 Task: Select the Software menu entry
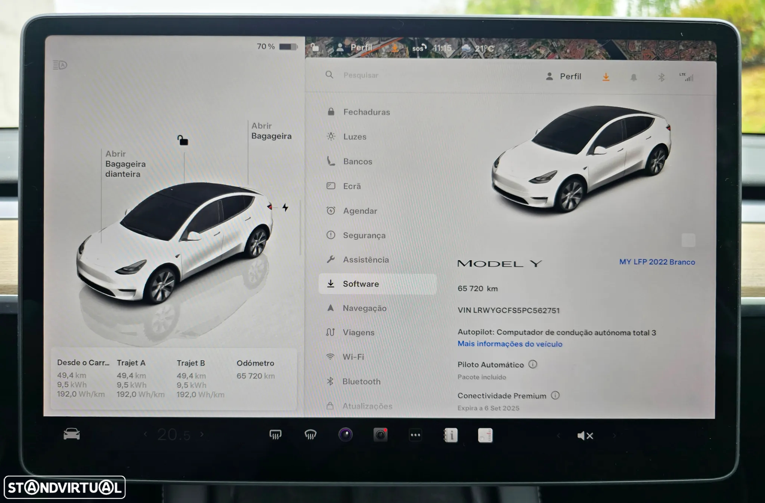pyautogui.click(x=377, y=284)
